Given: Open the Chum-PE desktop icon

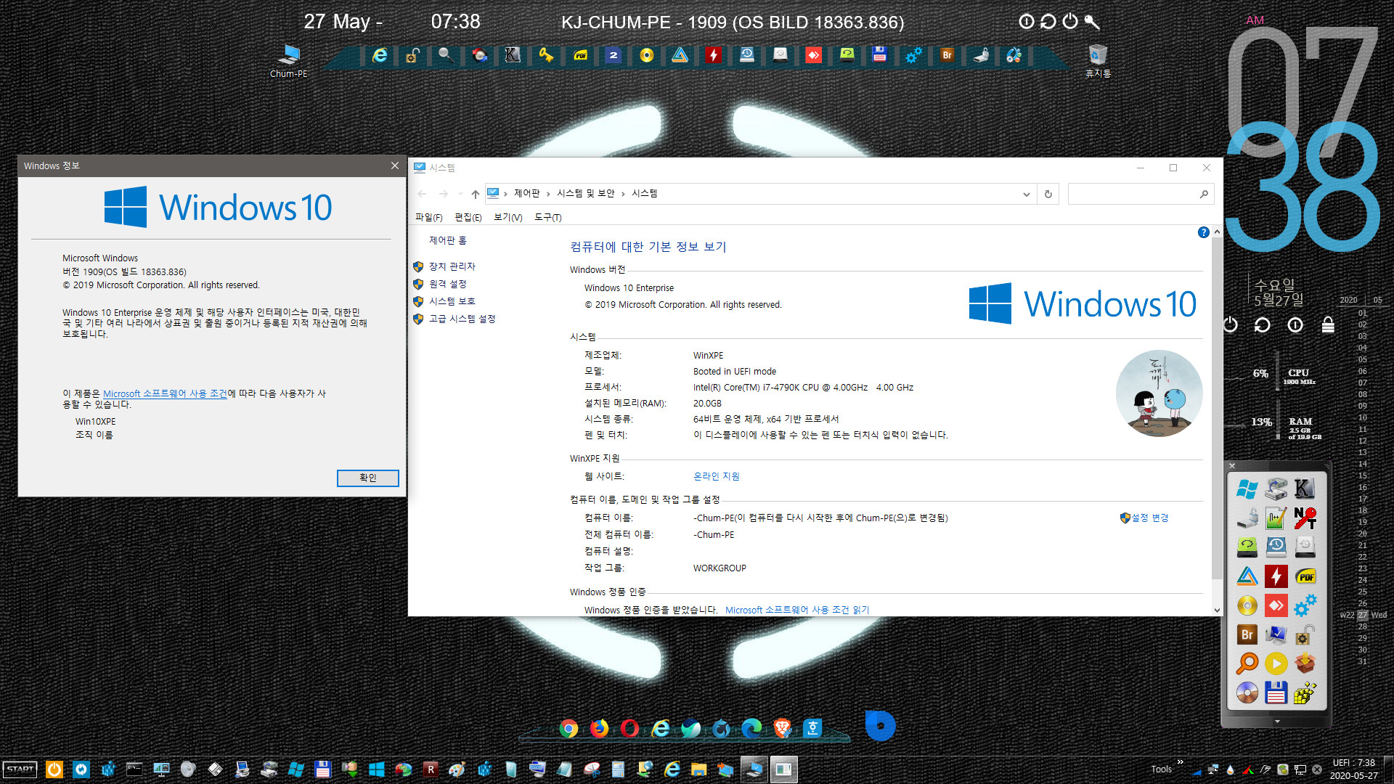Looking at the screenshot, I should click(x=289, y=61).
